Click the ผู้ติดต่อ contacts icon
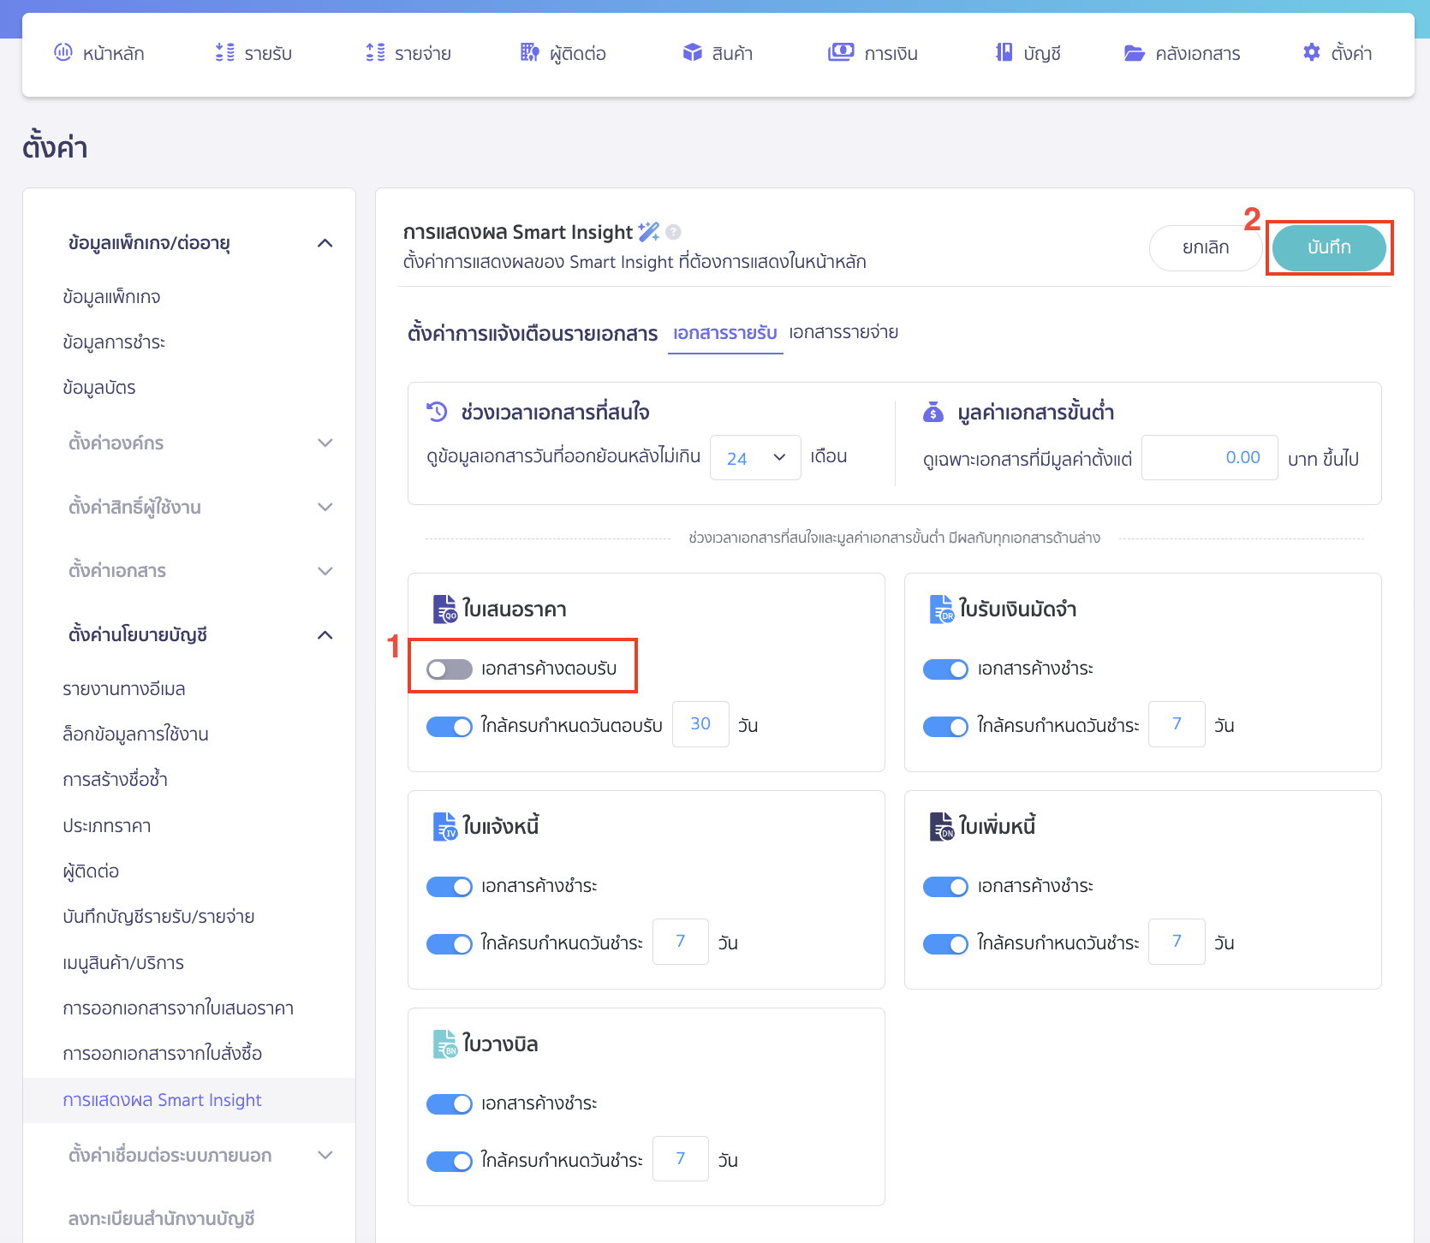1430x1243 pixels. point(528,52)
